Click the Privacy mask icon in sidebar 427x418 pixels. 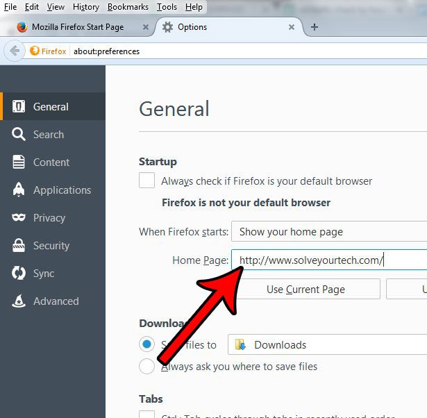pos(19,217)
